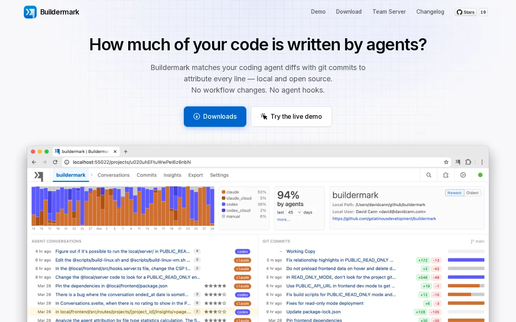The height and width of the screenshot is (322, 516).
Task: Click stars count 19
Action: (x=483, y=12)
